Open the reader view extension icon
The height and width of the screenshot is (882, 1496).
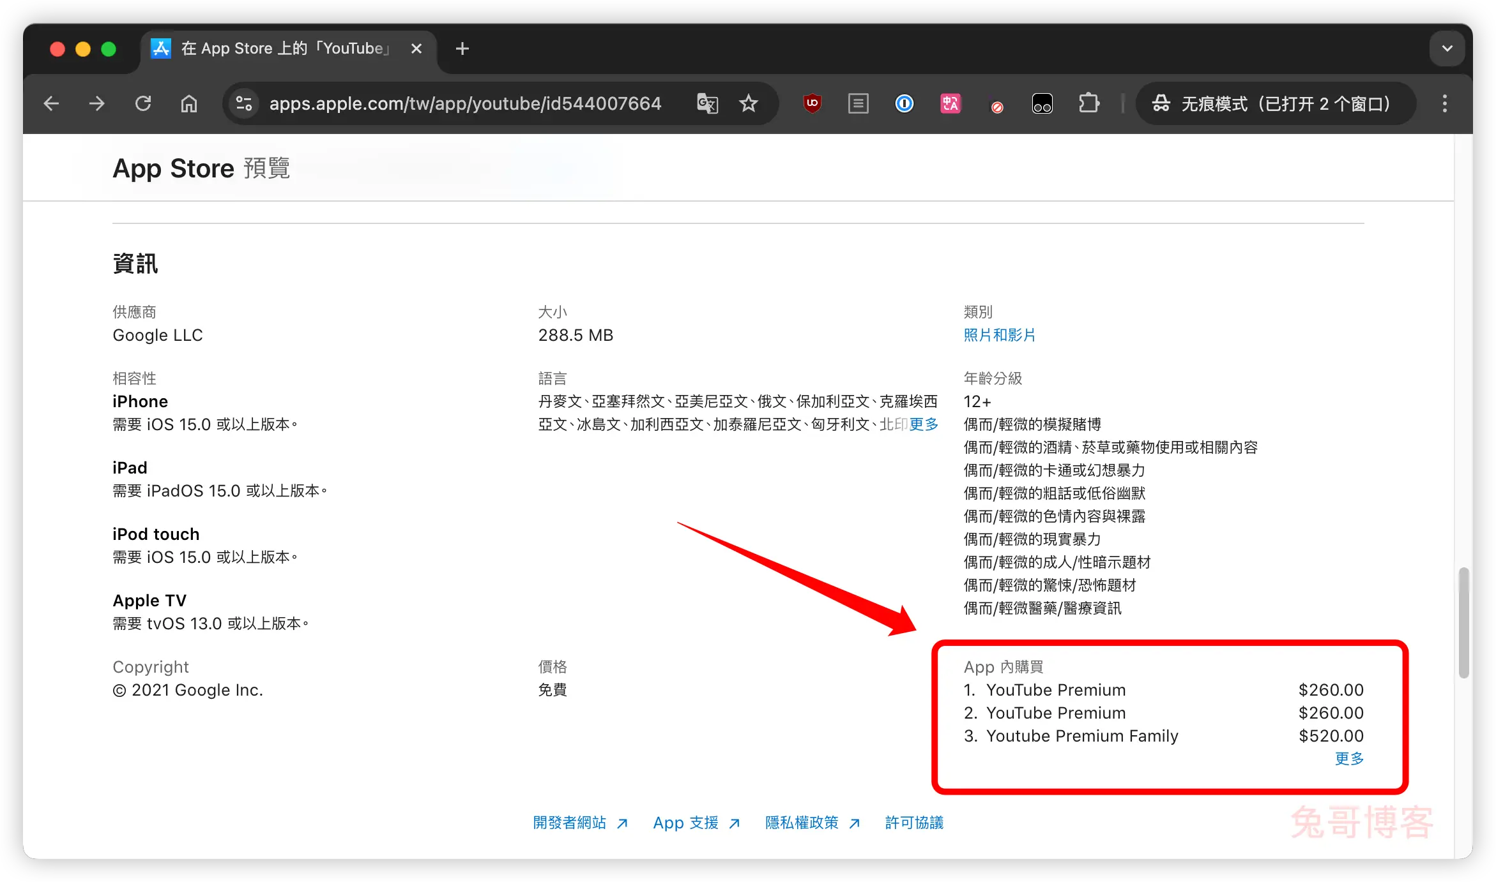(x=858, y=103)
